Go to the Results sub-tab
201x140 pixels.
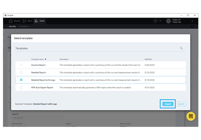pos(12,26)
